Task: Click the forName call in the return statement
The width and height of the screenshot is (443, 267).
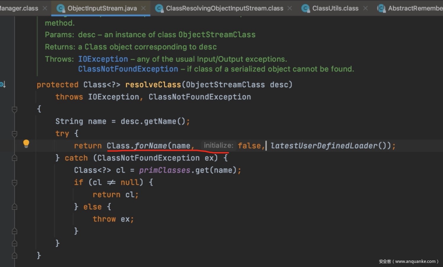Action: click(151, 146)
